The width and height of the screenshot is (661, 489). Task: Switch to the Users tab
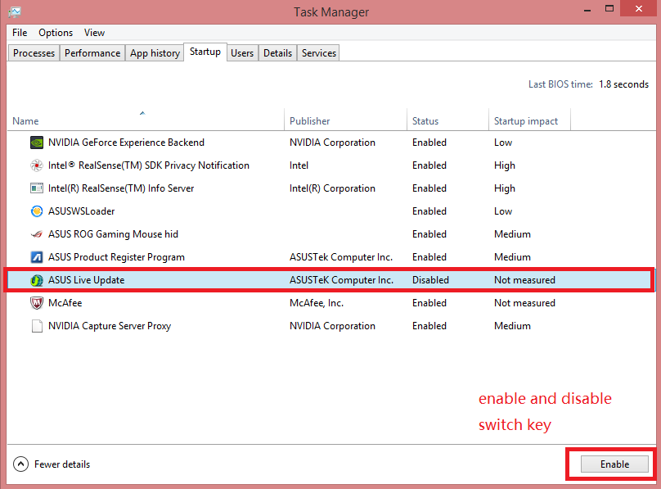(x=242, y=53)
